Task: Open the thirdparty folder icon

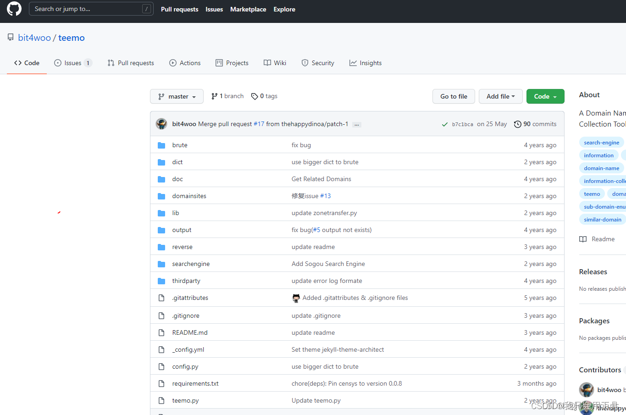Action: 161,281
